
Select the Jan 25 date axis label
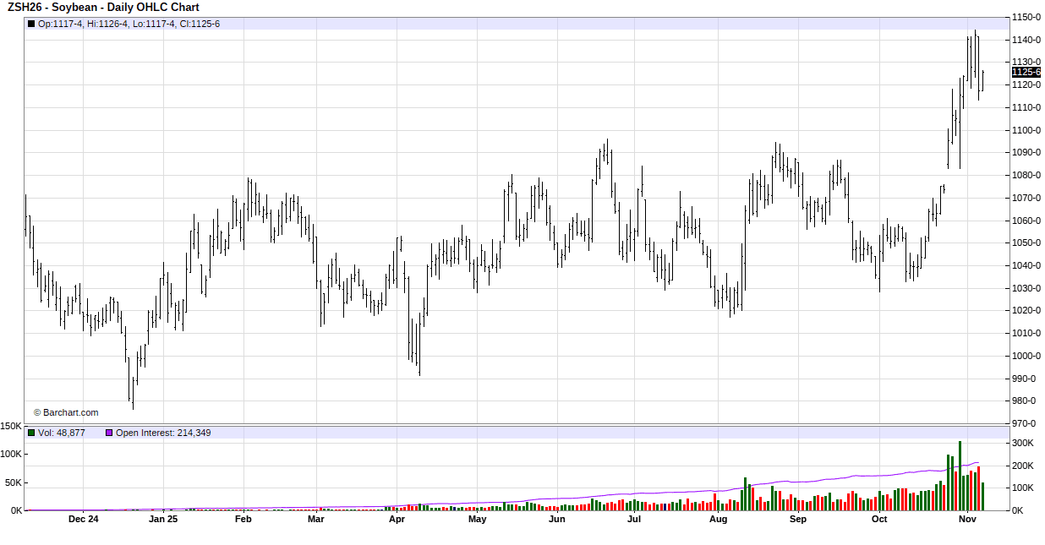163,519
